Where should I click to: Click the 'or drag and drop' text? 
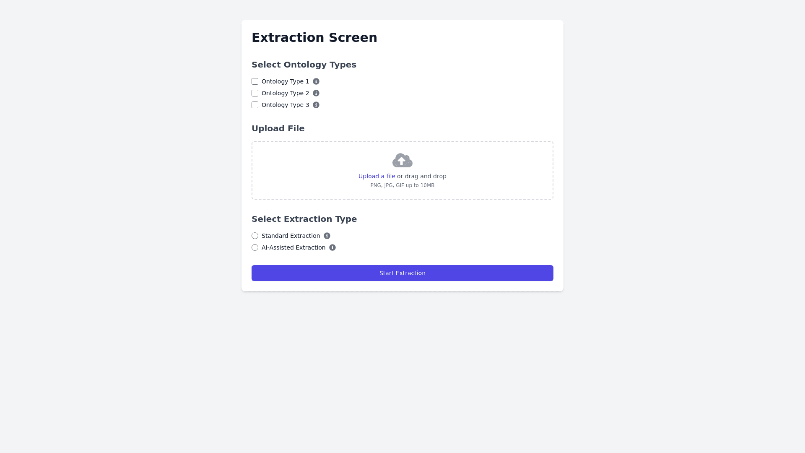422,176
